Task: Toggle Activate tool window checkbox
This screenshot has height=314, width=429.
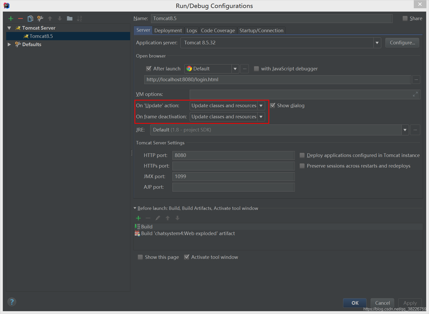Action: [x=186, y=257]
